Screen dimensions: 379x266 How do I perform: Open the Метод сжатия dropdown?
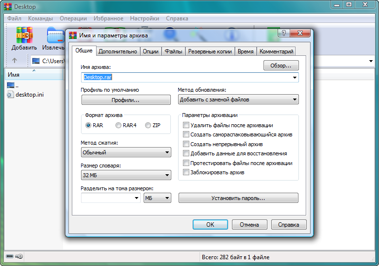click(x=126, y=152)
